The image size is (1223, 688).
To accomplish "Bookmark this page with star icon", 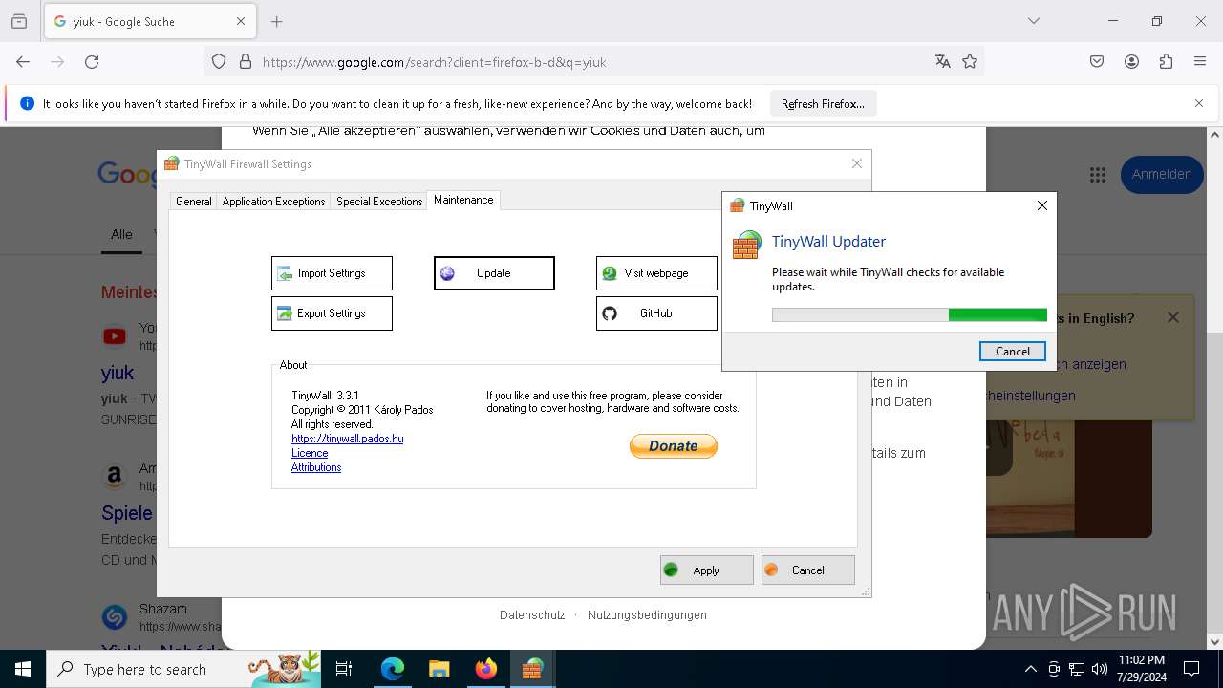I will tap(970, 62).
